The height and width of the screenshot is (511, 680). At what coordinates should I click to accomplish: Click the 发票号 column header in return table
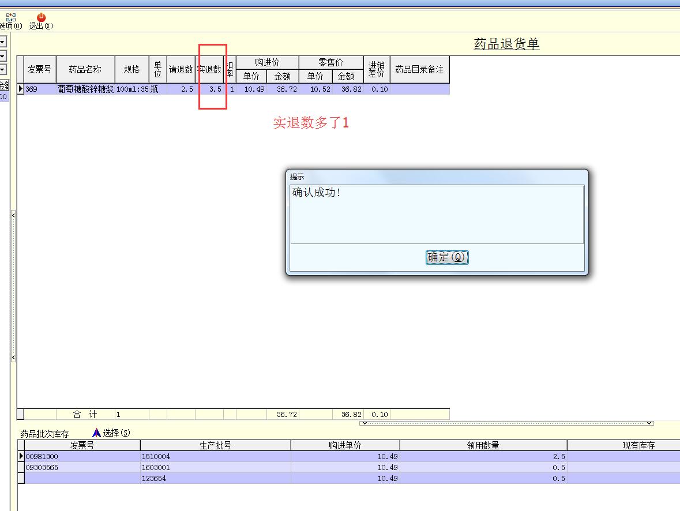39,69
